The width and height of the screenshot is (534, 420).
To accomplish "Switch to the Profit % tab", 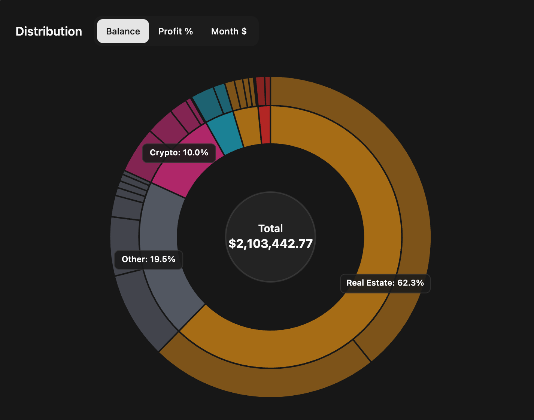I will (x=176, y=31).
